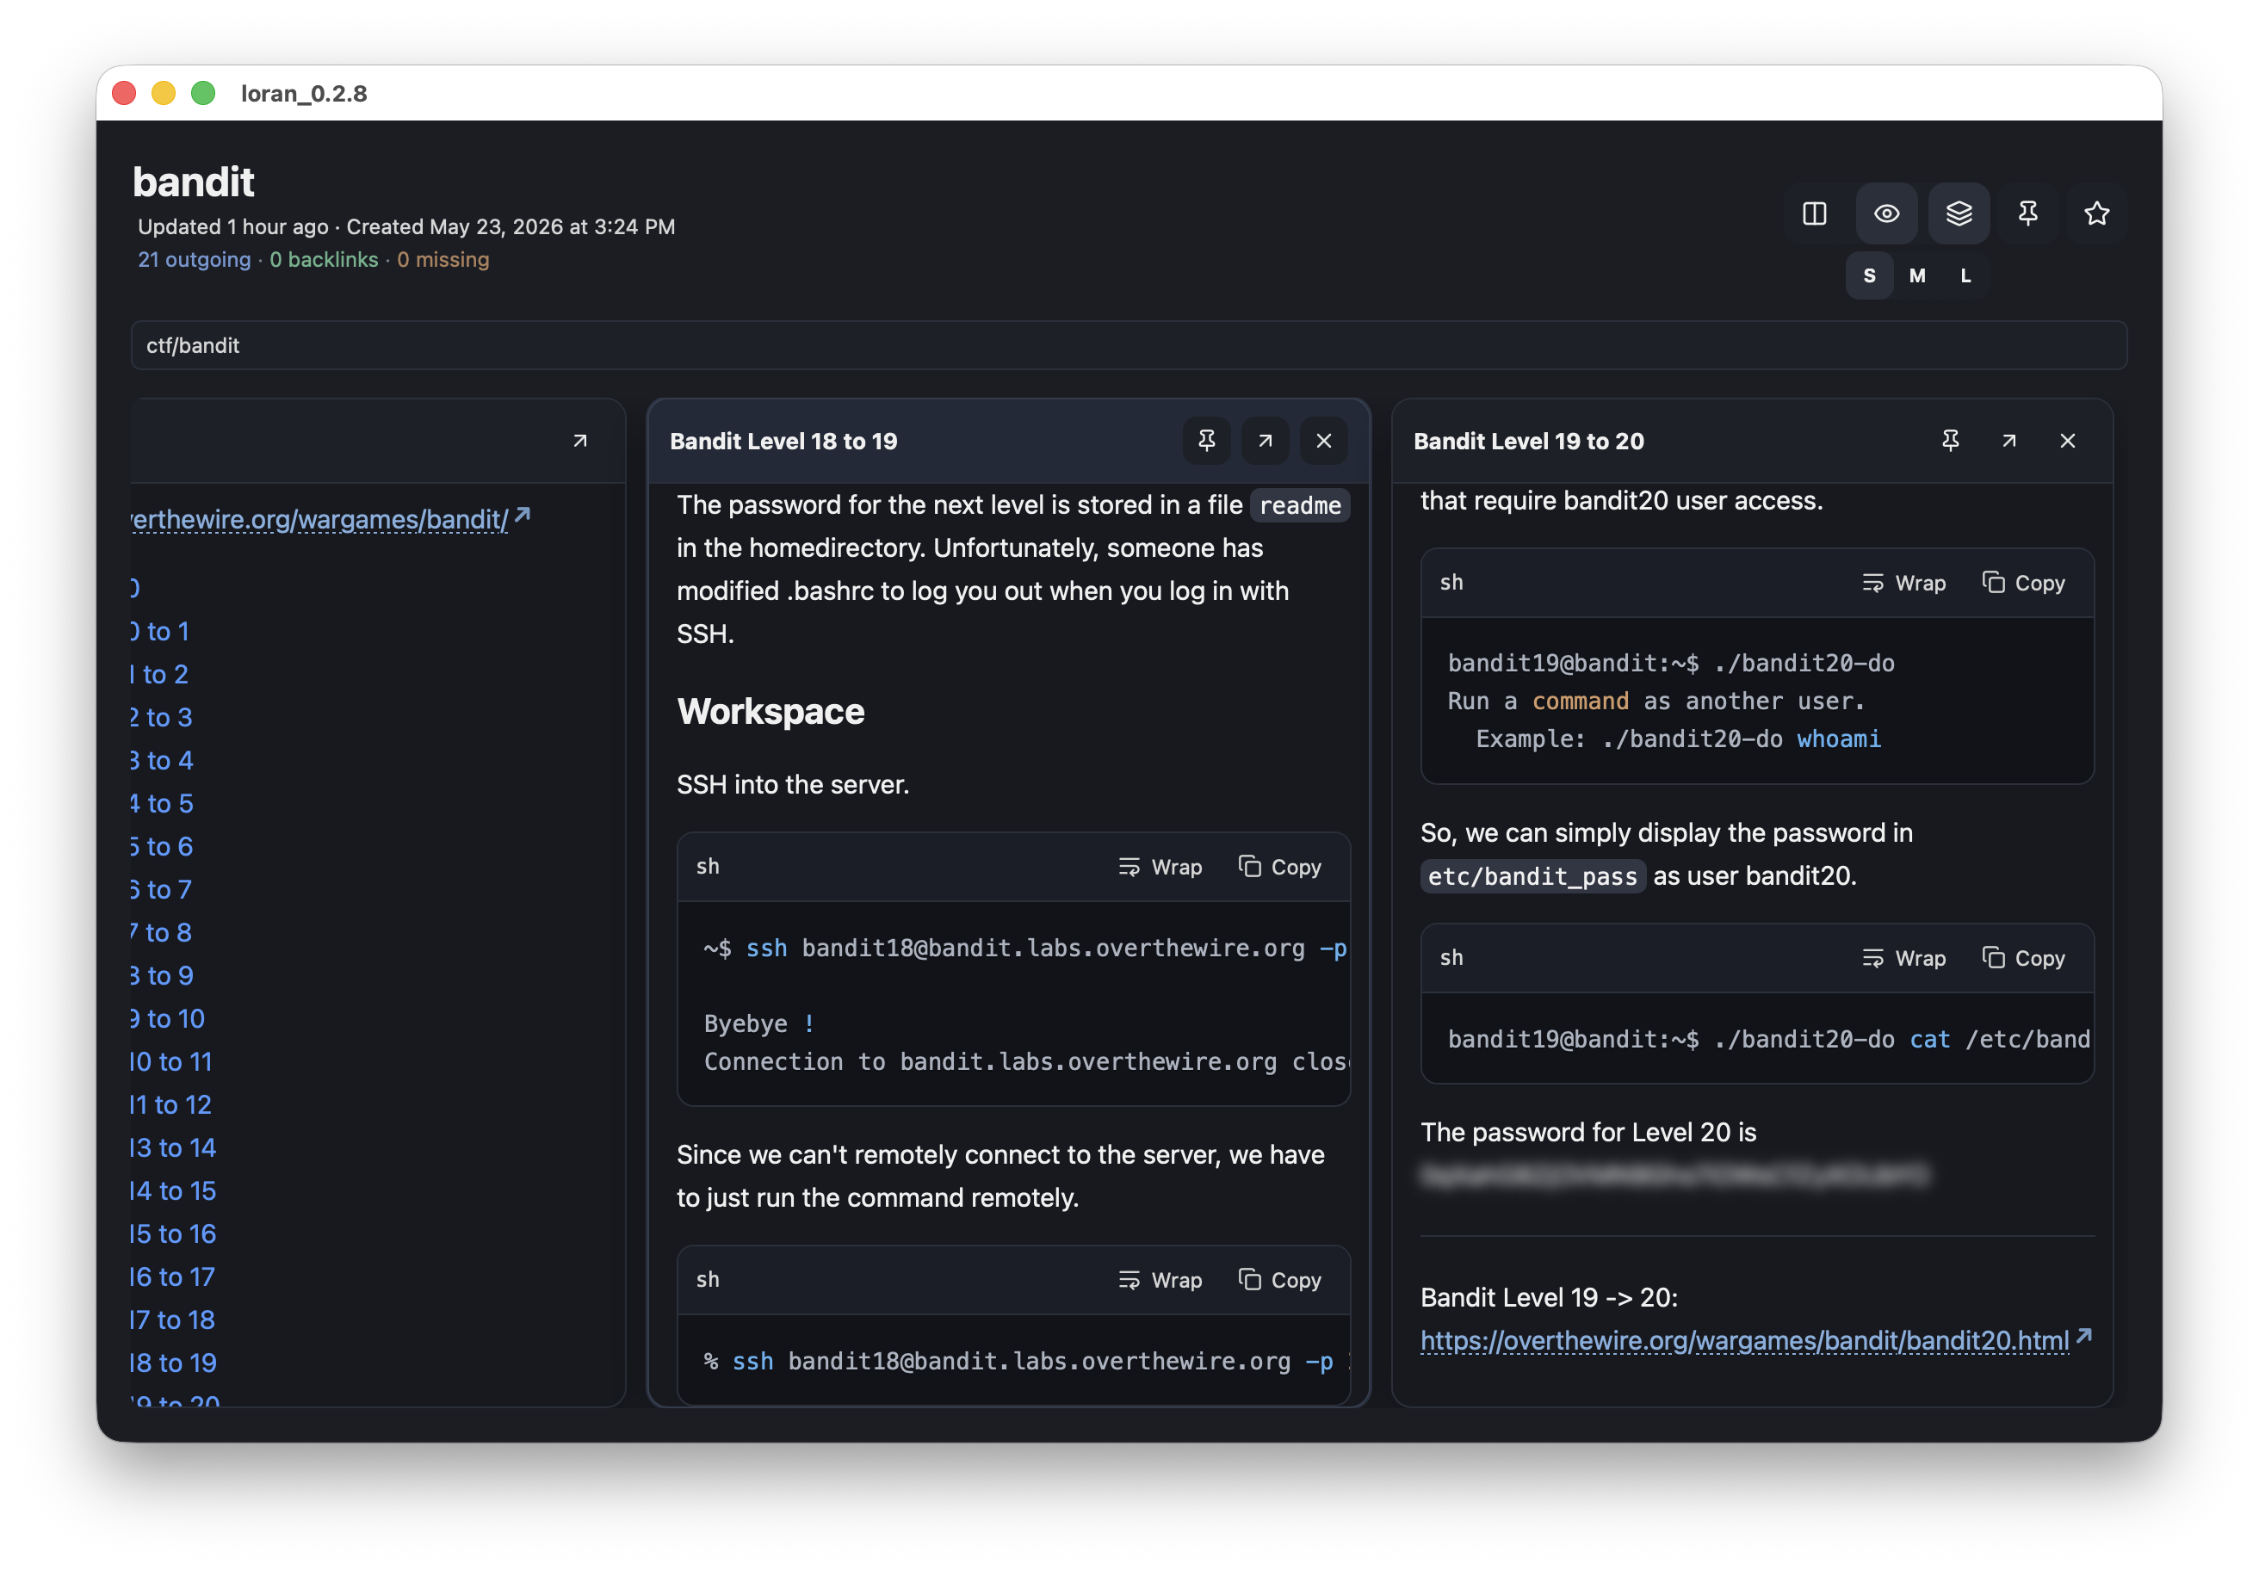Show the 0 backlinks list
This screenshot has height=1570, width=2259.
[324, 260]
